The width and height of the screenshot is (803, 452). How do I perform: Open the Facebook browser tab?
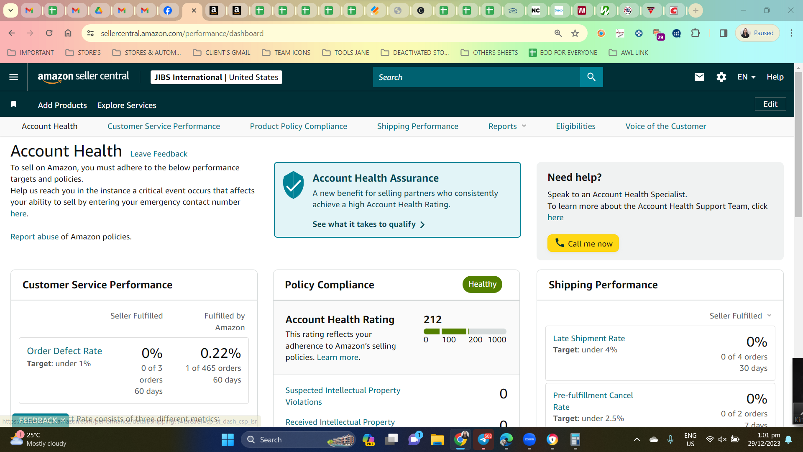point(168,10)
